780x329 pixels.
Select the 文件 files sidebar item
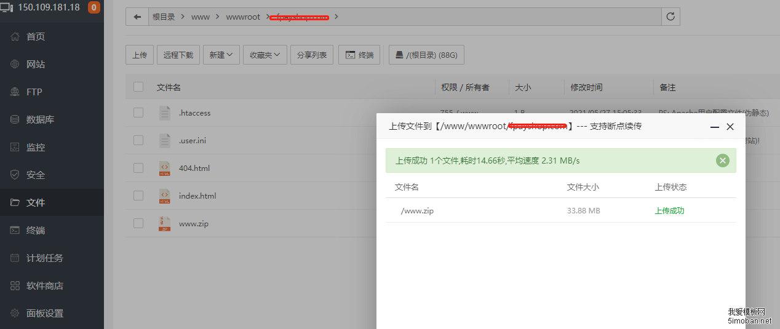pyautogui.click(x=52, y=202)
